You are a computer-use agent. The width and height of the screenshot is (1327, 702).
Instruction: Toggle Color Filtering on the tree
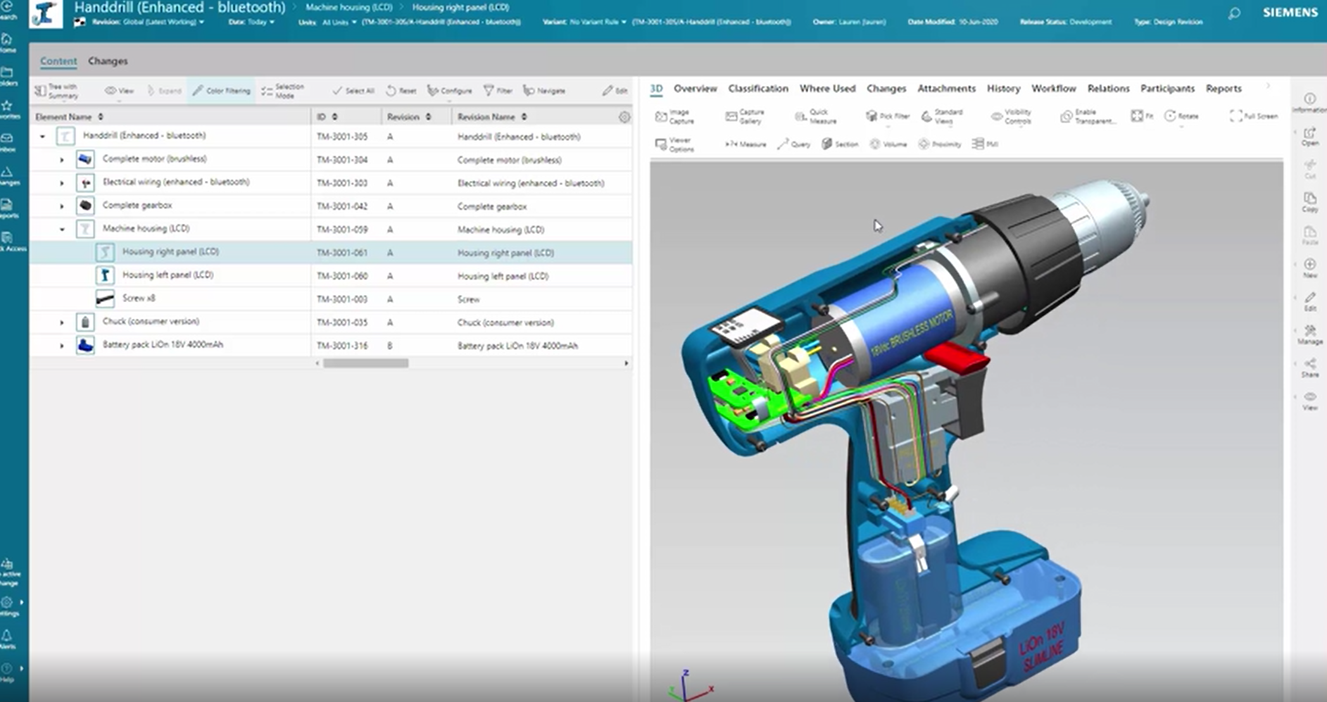pyautogui.click(x=221, y=91)
